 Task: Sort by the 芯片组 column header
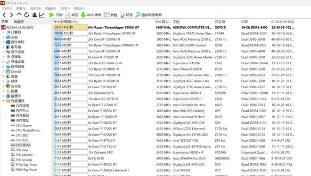(x=220, y=22)
